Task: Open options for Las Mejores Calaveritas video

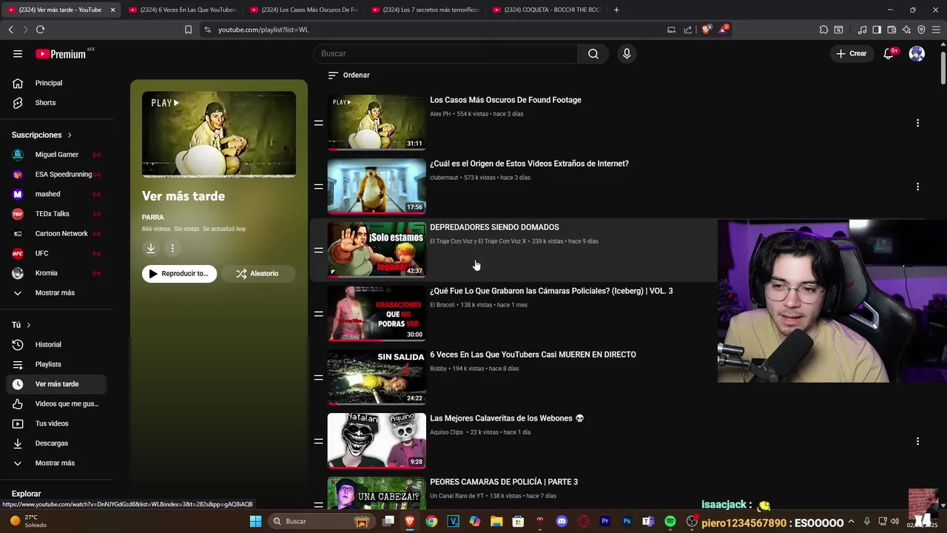Action: tap(917, 441)
